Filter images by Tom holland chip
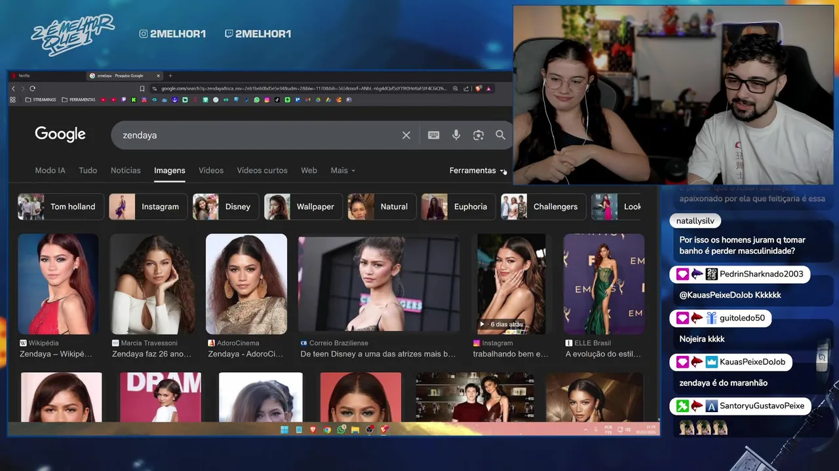 (x=60, y=207)
